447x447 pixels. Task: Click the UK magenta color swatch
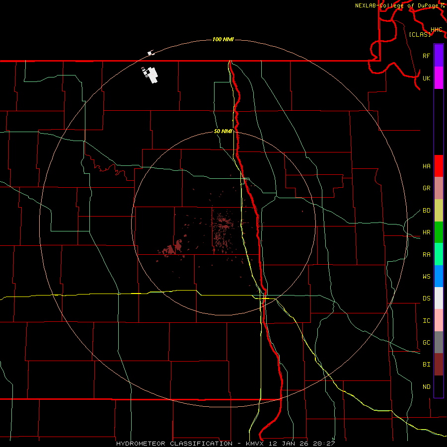[x=439, y=78]
